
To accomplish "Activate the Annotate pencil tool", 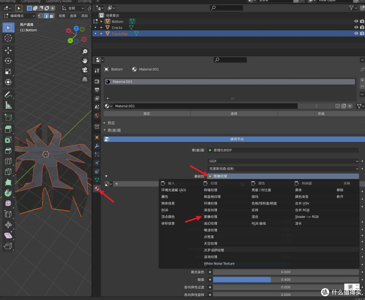I will point(8,95).
